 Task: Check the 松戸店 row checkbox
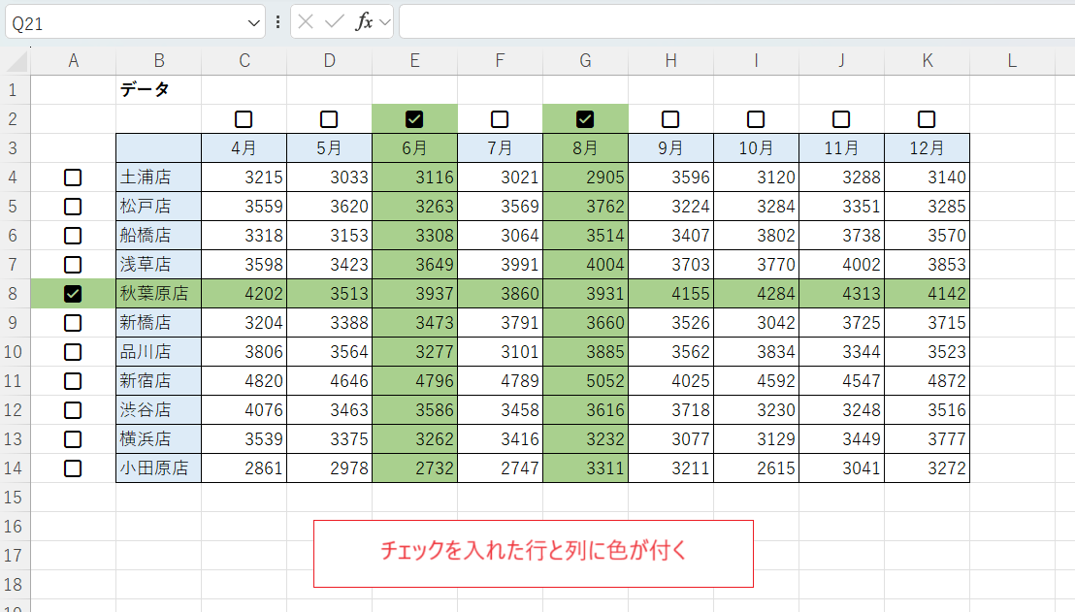point(73,207)
